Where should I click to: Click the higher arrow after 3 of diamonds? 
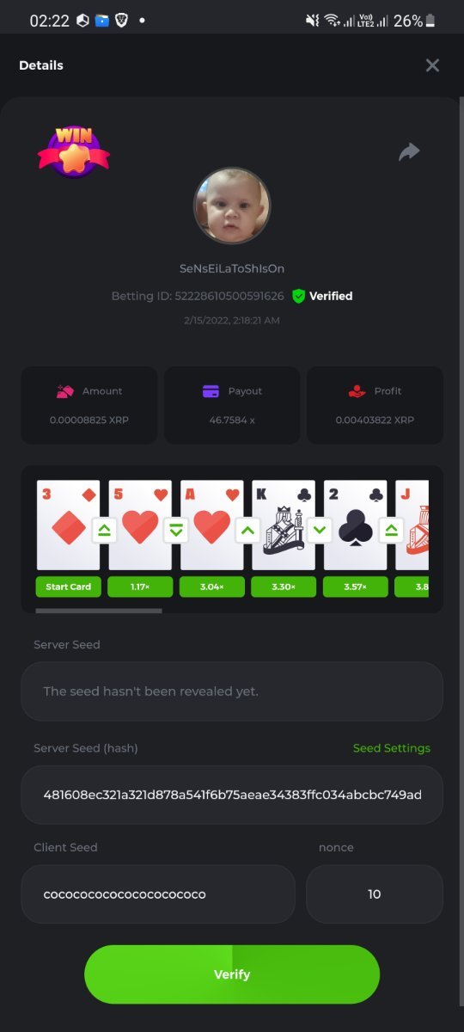104,531
